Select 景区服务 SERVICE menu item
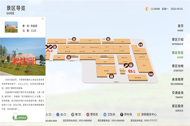Image resolution: width=190 pixels, height=126 pixels. click(x=177, y=108)
